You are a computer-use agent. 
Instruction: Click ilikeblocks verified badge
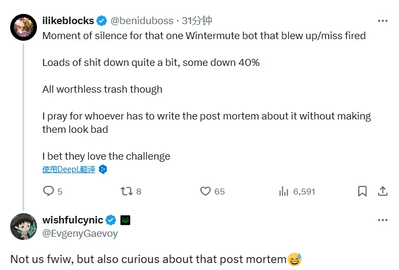[102, 21]
